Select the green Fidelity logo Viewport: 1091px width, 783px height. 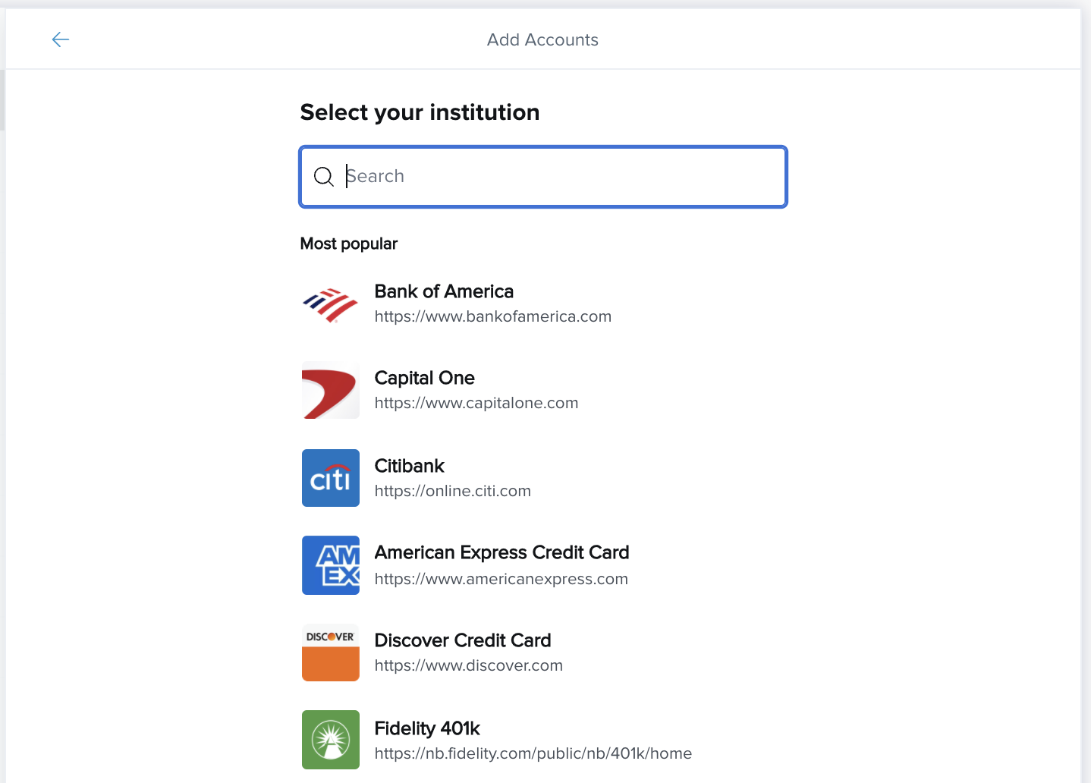(331, 740)
